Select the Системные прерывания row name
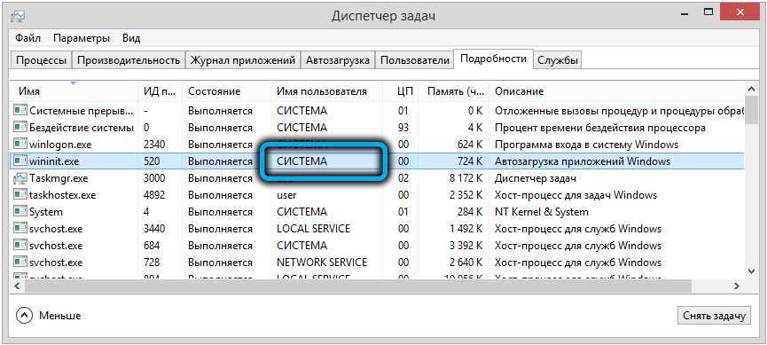 82,111
